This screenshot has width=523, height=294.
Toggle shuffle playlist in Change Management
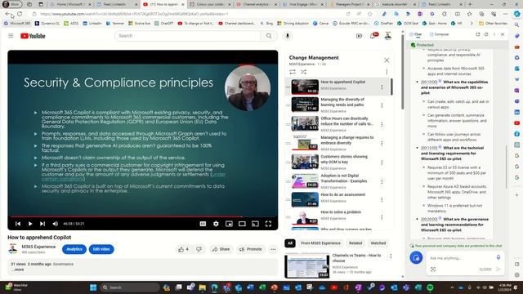[303, 72]
